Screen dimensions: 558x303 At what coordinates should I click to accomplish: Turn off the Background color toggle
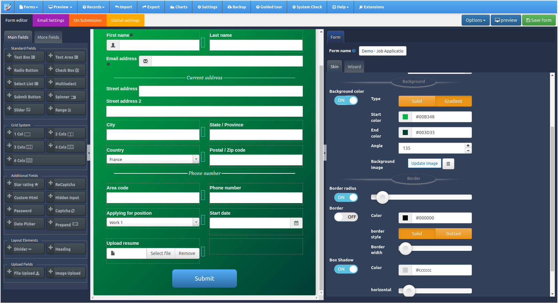(x=346, y=100)
